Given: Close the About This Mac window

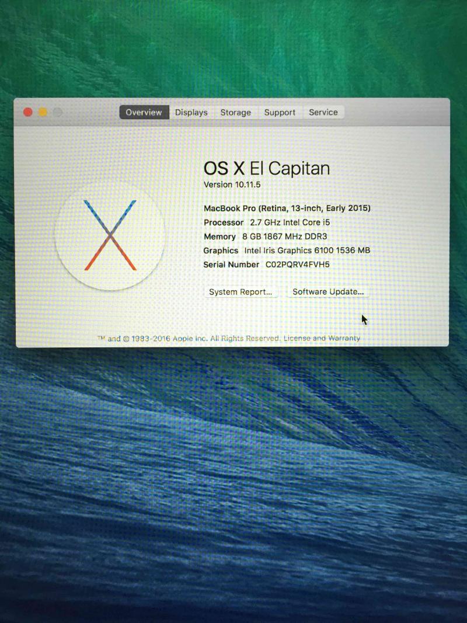Looking at the screenshot, I should [x=27, y=112].
